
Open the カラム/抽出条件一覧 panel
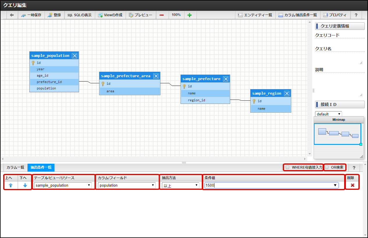pos(298,15)
